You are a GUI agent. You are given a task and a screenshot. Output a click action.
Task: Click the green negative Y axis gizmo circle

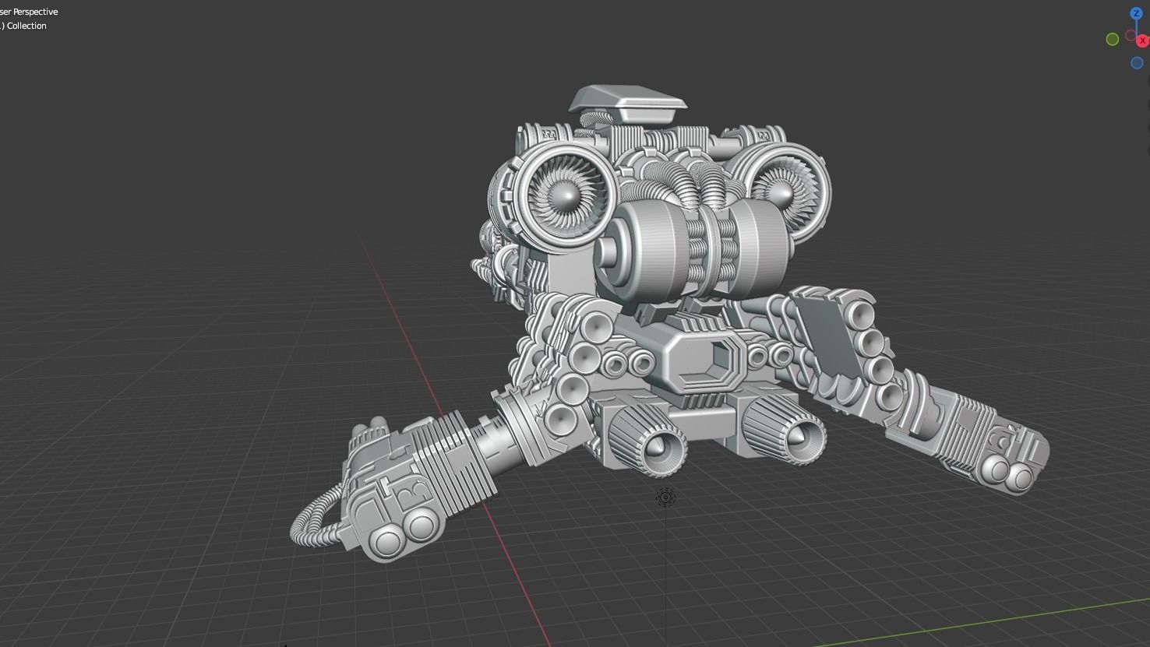click(x=1113, y=39)
